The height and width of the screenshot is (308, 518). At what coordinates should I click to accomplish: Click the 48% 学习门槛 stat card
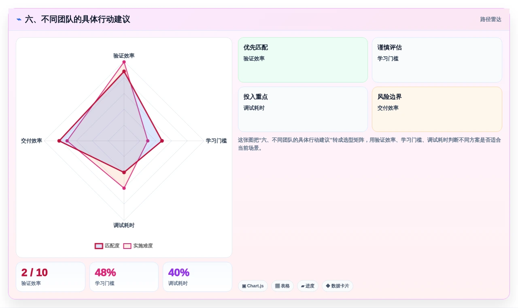pos(124,277)
